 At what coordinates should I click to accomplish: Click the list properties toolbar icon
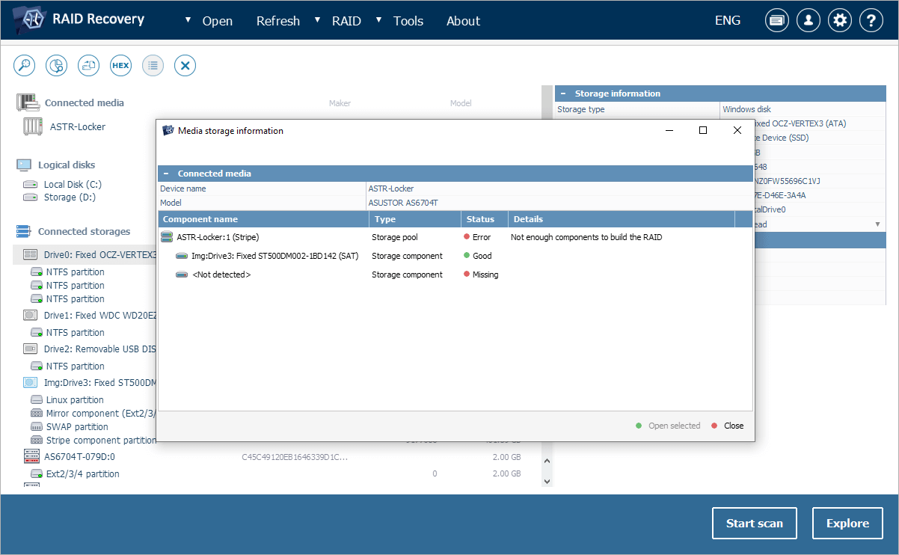click(x=153, y=66)
